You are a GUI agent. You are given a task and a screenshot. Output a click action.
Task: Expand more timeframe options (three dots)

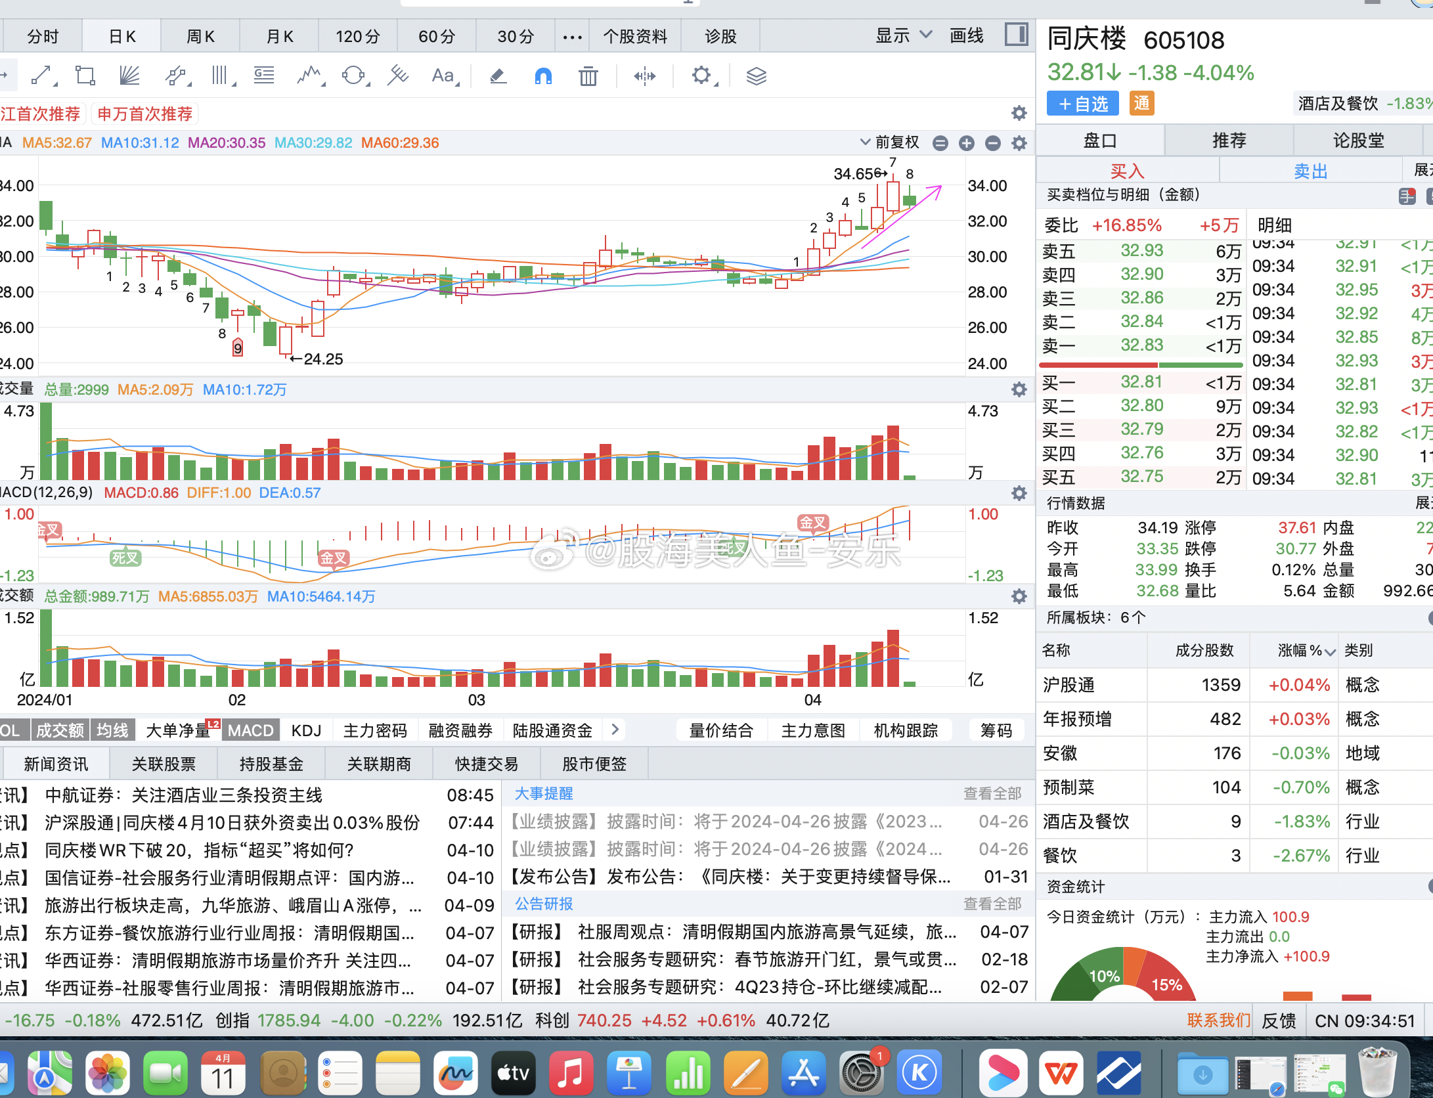coord(572,37)
